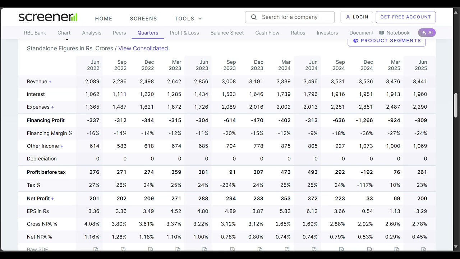Open the TOOLS dropdown menu

(x=188, y=18)
